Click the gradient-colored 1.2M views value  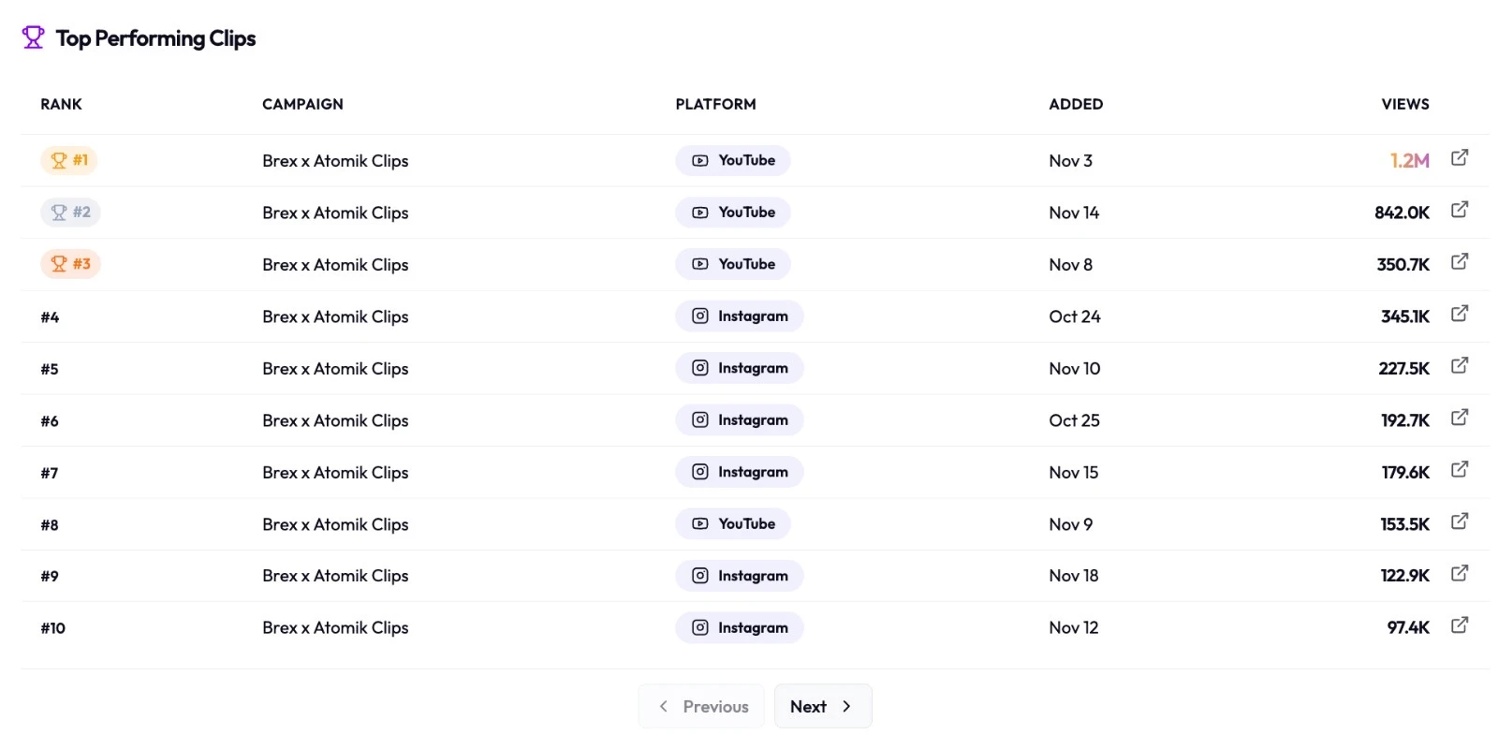(1408, 160)
